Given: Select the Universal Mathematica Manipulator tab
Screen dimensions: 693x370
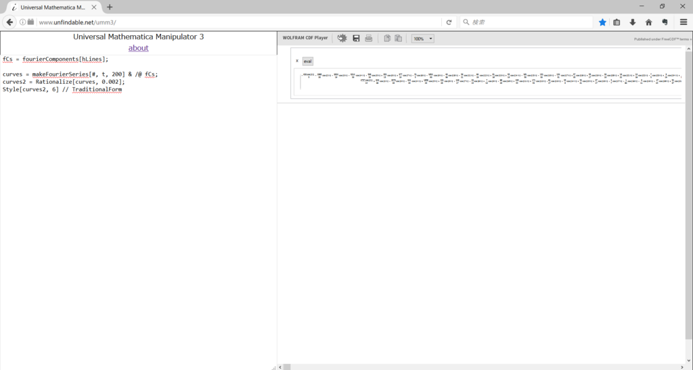Looking at the screenshot, I should pos(53,7).
